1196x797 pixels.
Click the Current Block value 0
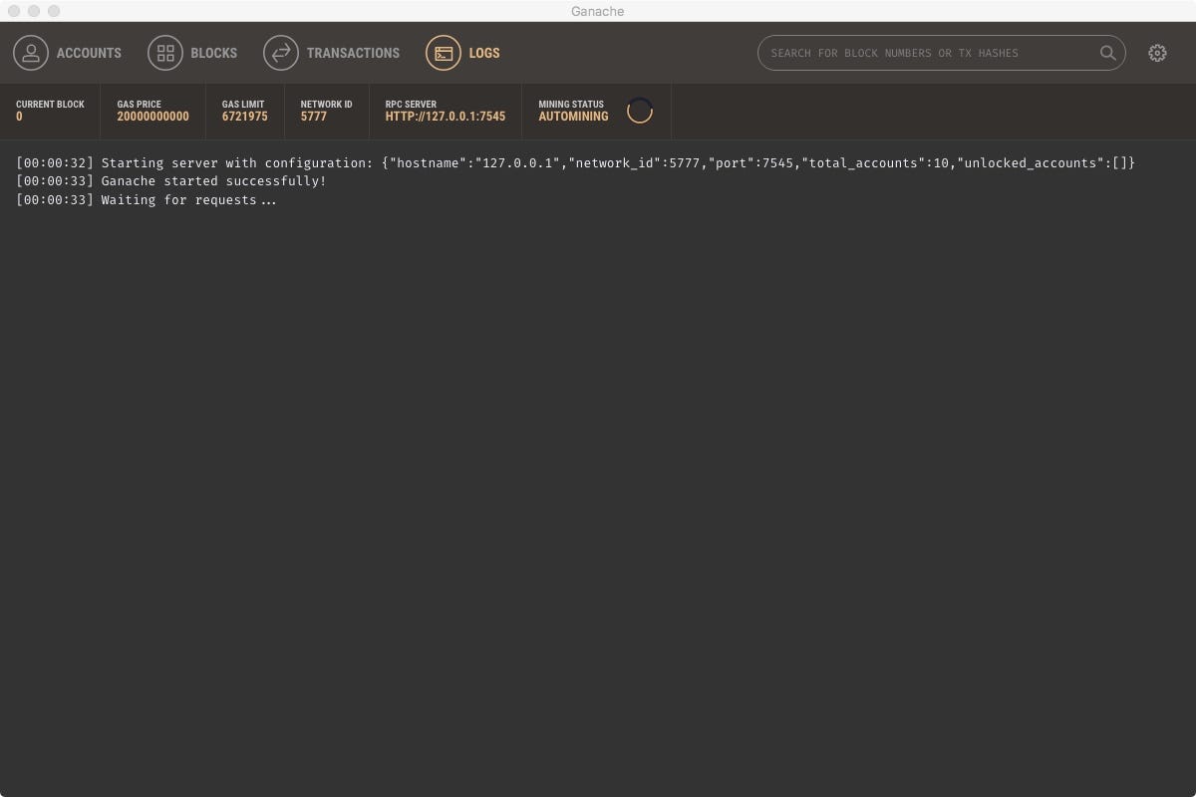[19, 117]
